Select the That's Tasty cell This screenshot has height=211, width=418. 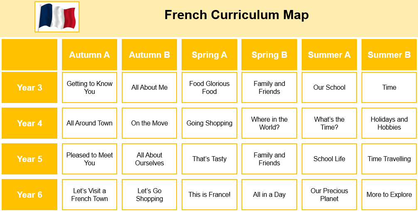tap(209, 159)
